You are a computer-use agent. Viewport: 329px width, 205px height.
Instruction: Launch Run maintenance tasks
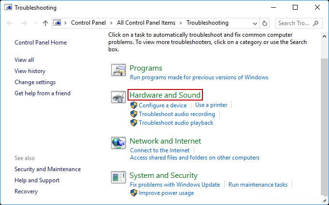[x=258, y=185]
